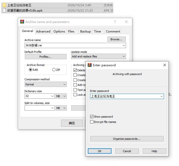
Task: Select the ZIP archive format
Action: point(54,70)
